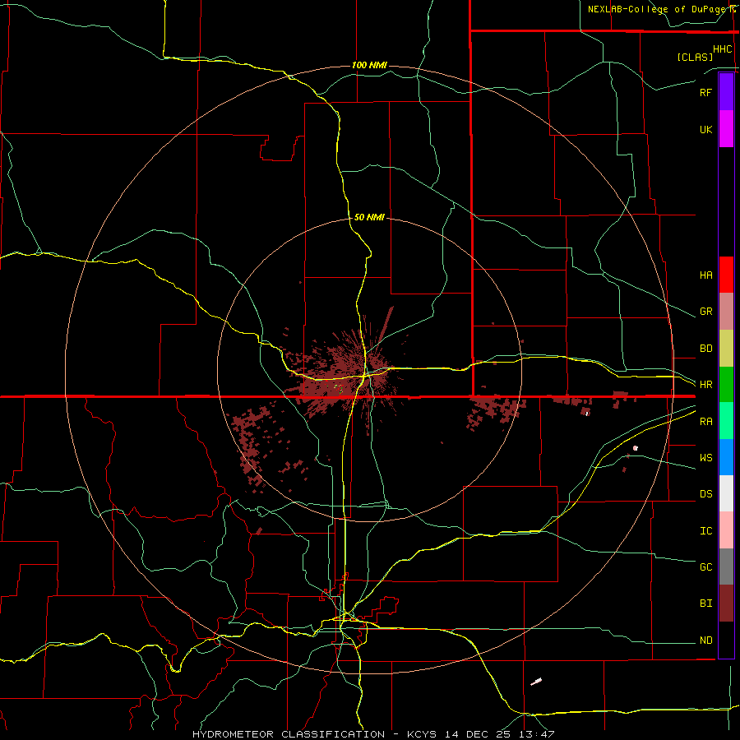Click the BI legend label
The image size is (740, 740).
coord(705,604)
